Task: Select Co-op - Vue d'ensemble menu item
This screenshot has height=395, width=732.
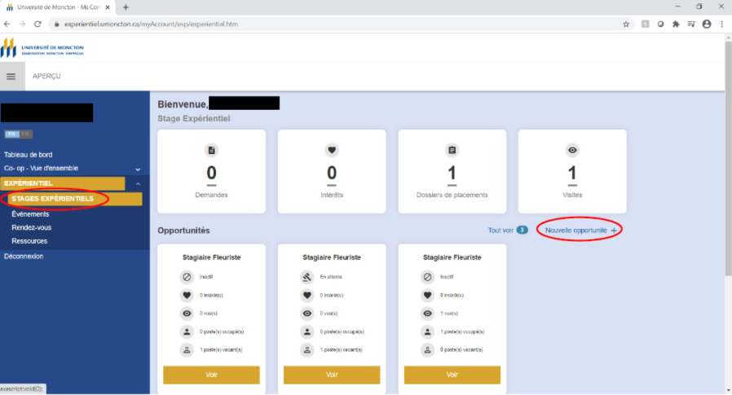Action: click(x=41, y=169)
